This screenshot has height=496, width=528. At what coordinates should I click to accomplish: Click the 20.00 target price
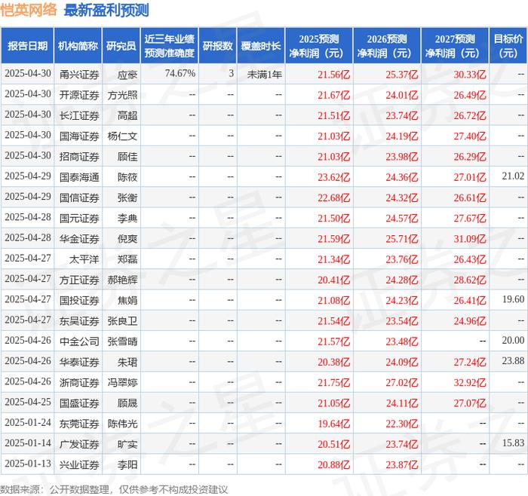coord(513,340)
